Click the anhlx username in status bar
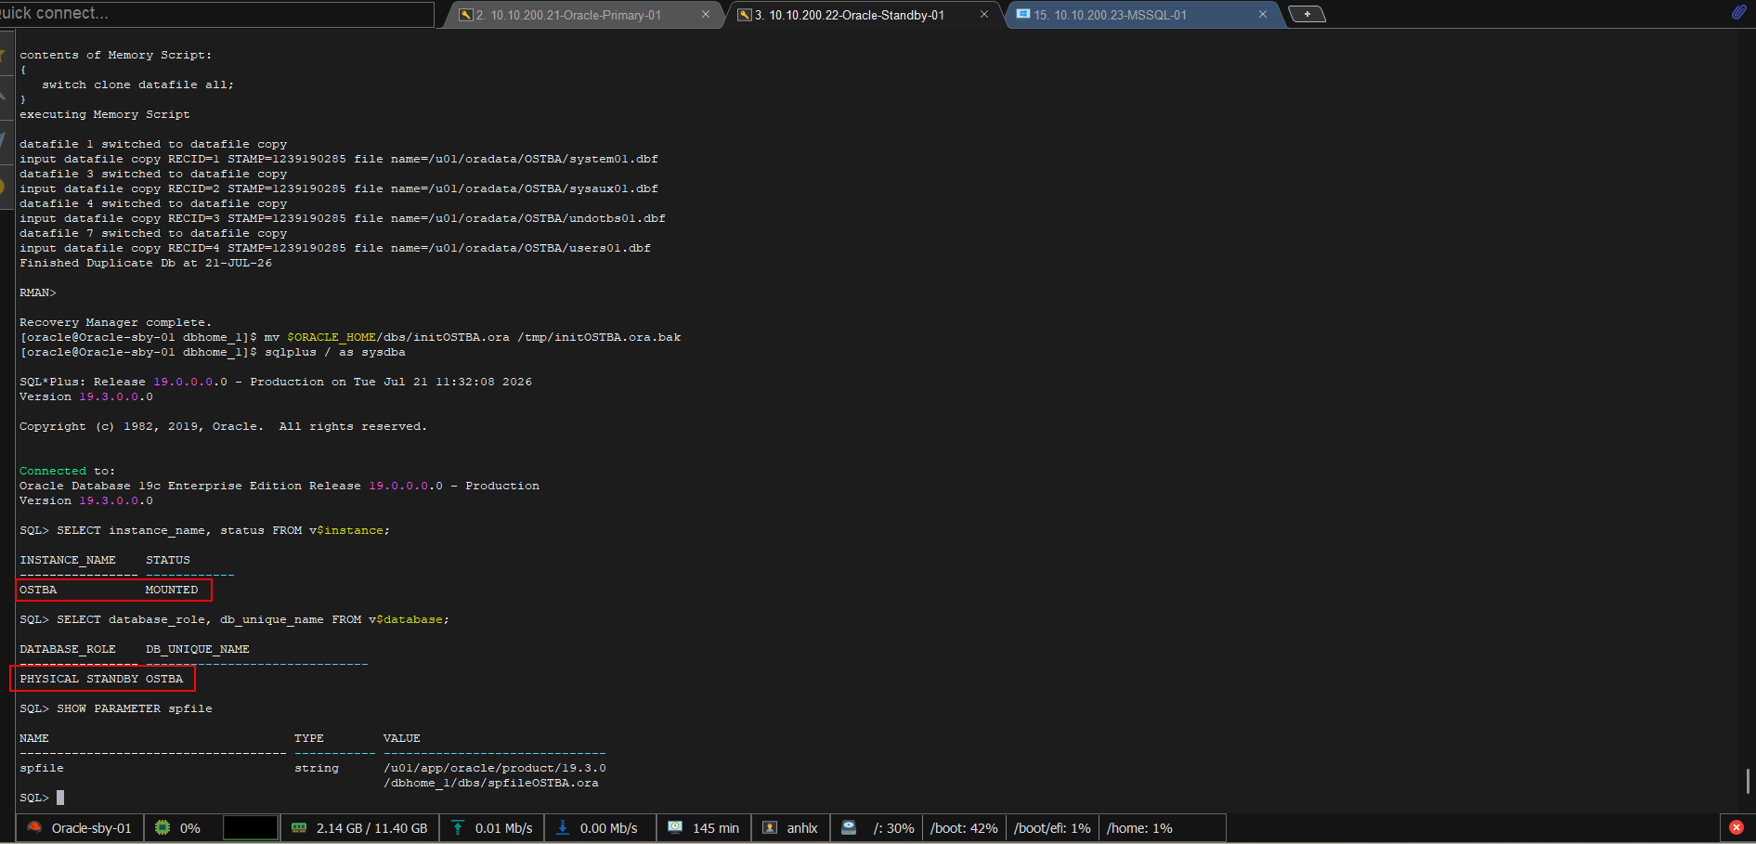 click(x=802, y=828)
